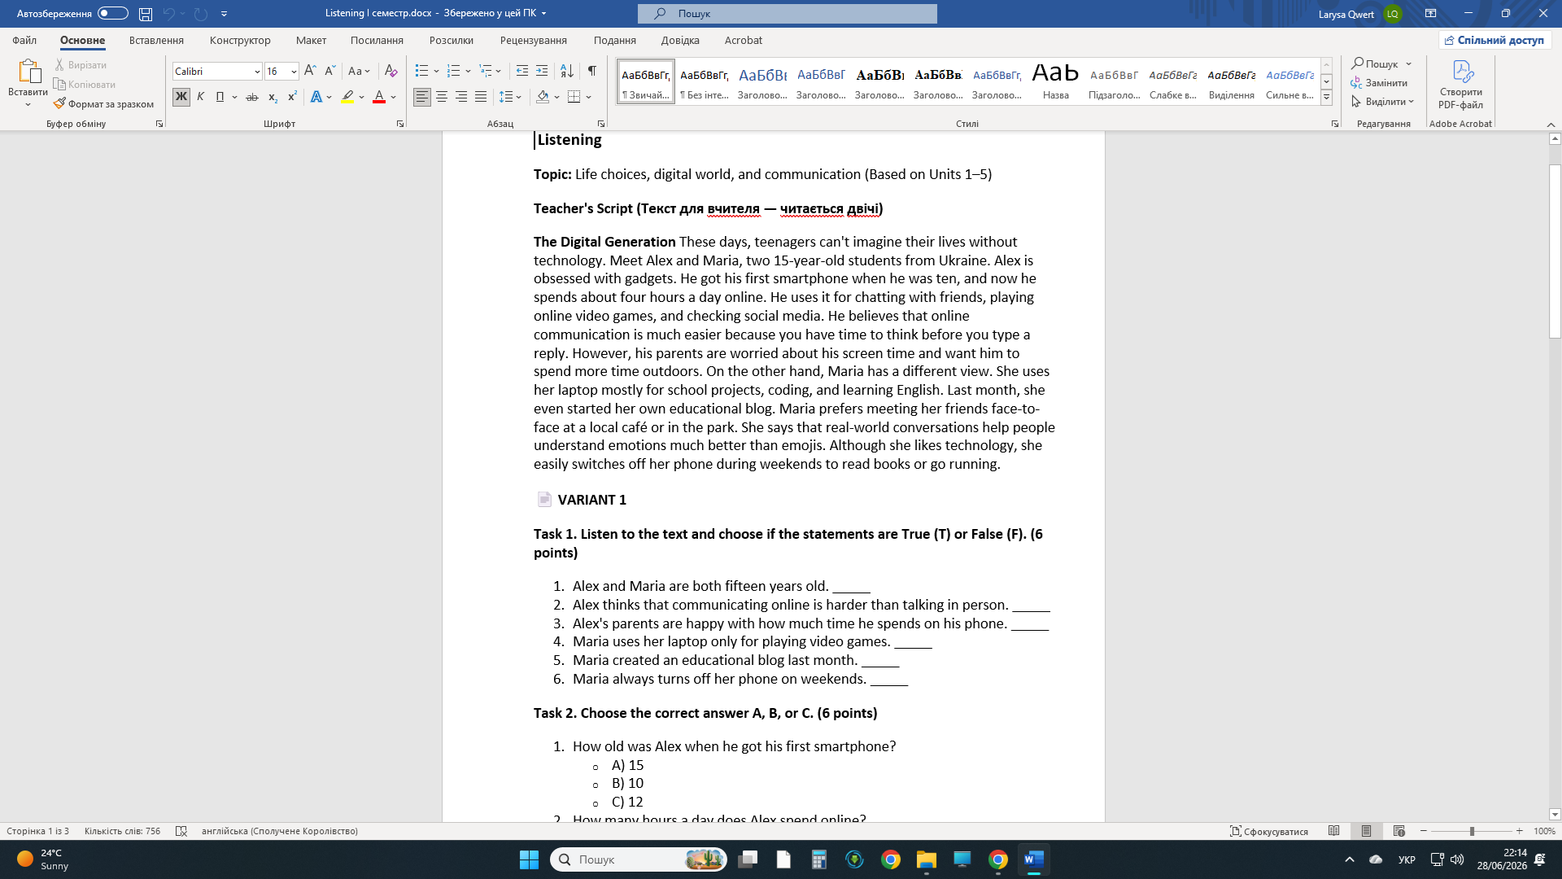
Task: Open the Calculator from the taskbar
Action: coord(819,859)
